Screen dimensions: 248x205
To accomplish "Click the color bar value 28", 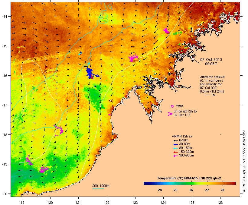I will pyautogui.click(x=222, y=190).
